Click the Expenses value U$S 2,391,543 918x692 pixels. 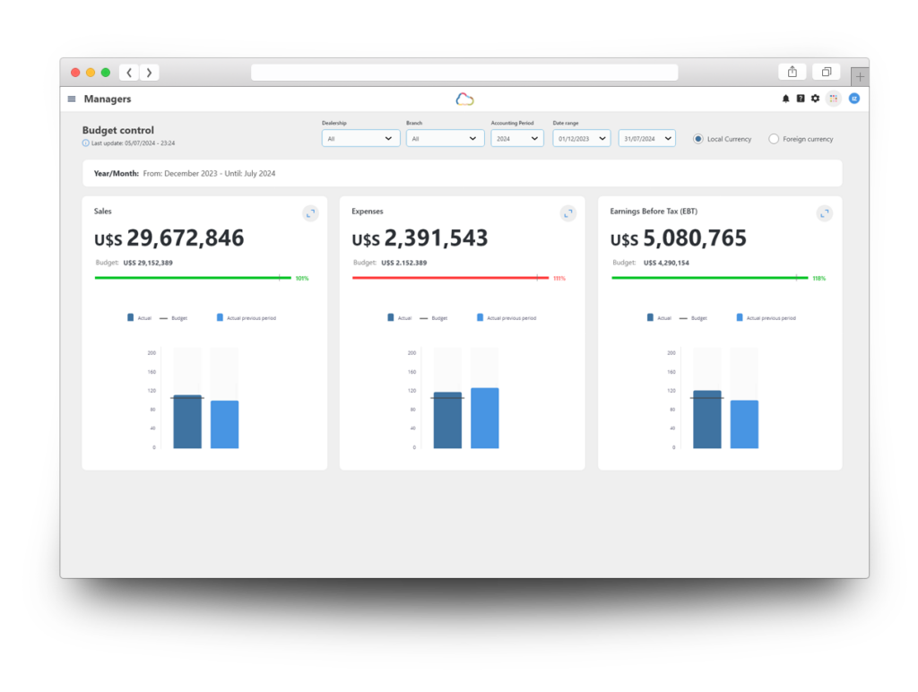[420, 238]
